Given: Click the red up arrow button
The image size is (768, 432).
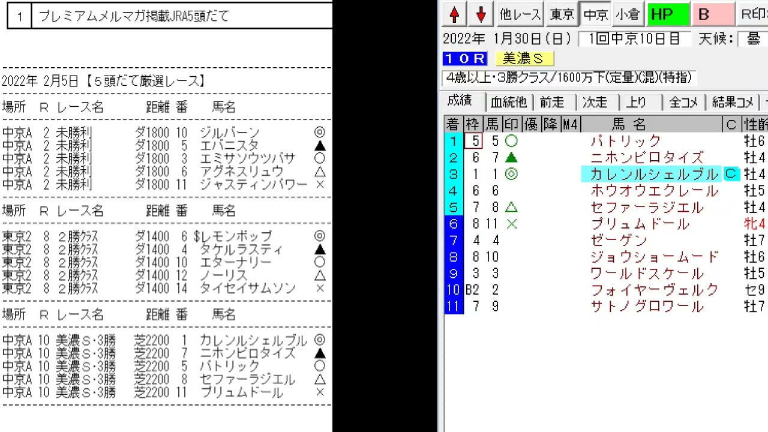Looking at the screenshot, I should point(455,14).
